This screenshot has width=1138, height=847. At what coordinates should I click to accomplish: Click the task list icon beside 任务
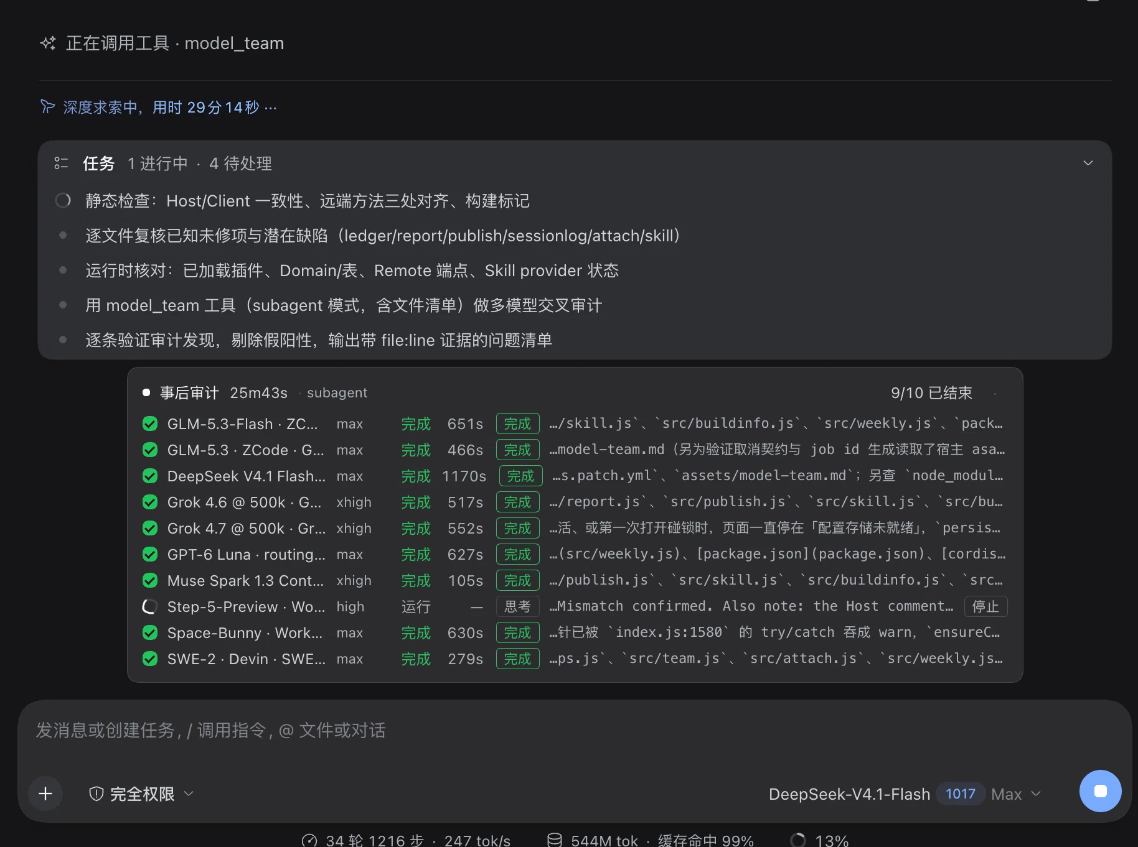(x=61, y=163)
